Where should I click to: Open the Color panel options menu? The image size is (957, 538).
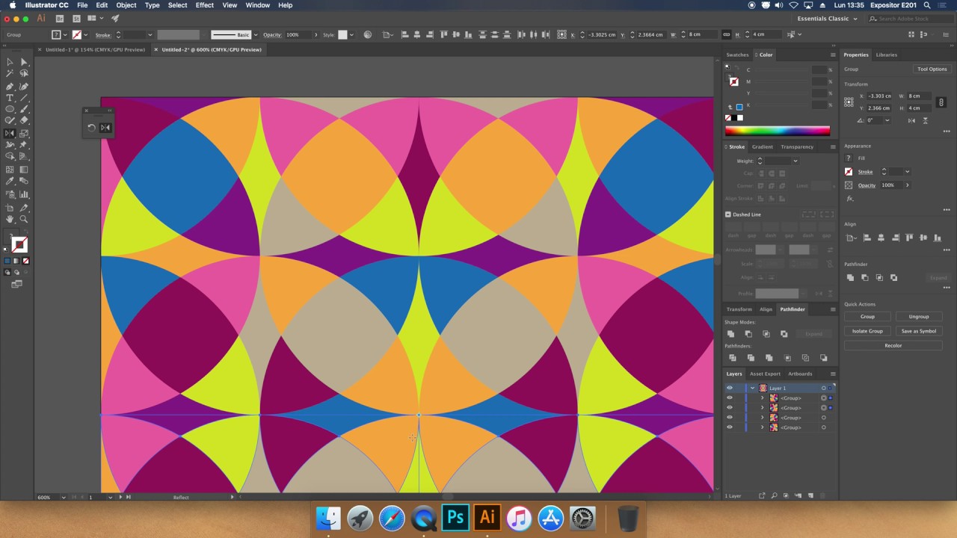[x=833, y=55]
